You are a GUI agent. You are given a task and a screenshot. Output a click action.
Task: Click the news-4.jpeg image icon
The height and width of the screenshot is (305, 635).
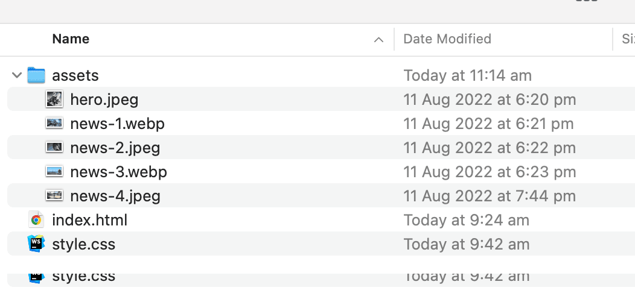54,196
